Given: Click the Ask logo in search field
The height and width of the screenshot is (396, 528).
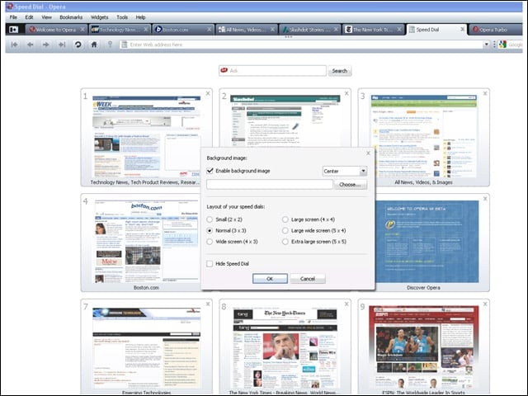Looking at the screenshot, I should pyautogui.click(x=224, y=70).
